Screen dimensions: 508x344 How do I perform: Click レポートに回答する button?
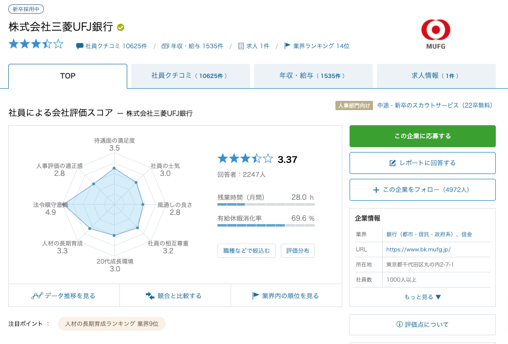coord(423,163)
